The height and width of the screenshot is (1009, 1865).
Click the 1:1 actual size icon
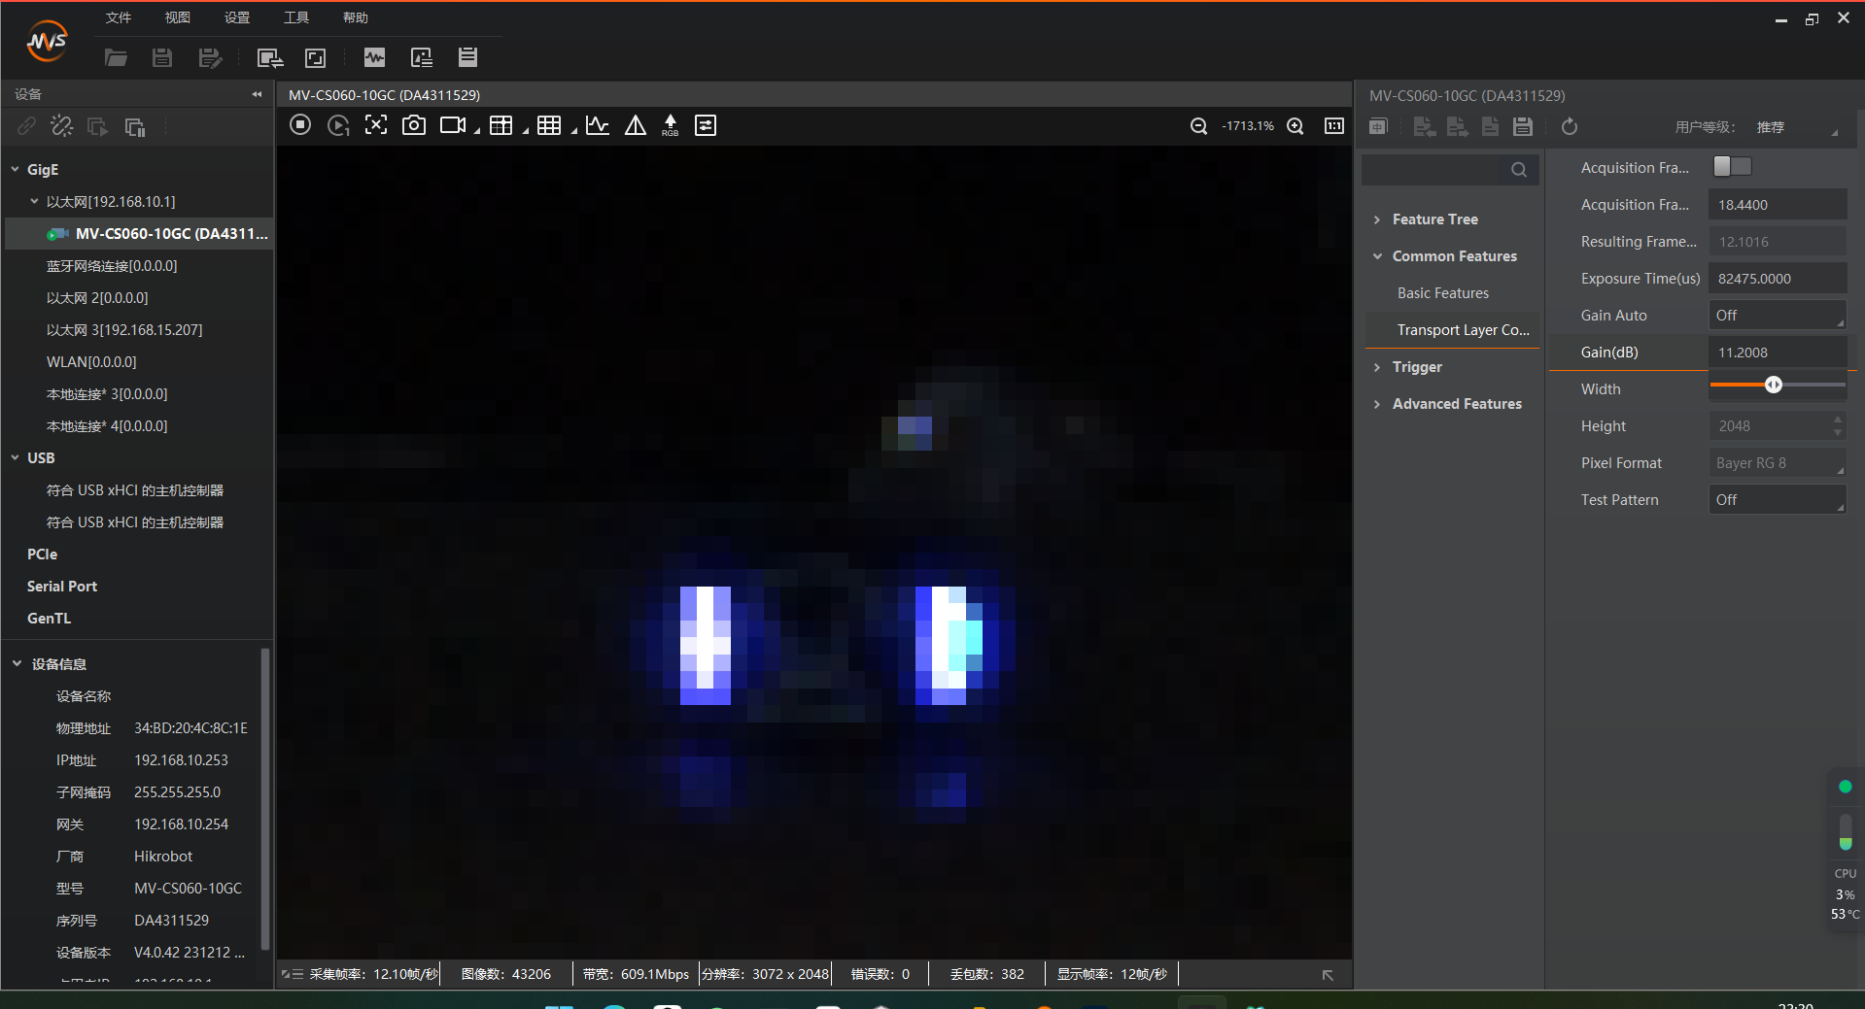point(1334,126)
